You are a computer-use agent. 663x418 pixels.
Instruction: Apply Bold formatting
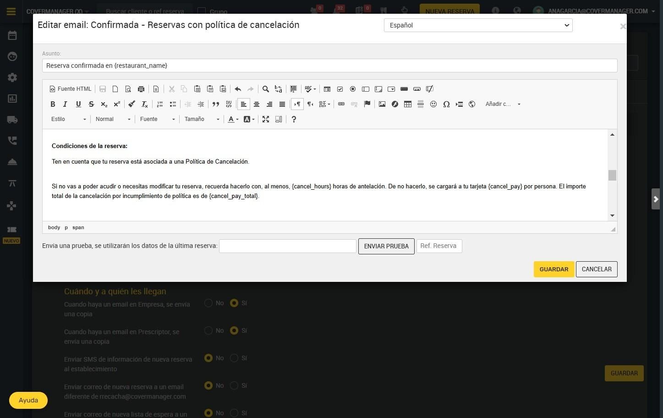pyautogui.click(x=53, y=104)
